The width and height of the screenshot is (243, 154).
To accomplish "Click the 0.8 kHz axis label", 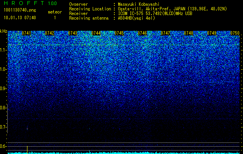I will 3,108.
